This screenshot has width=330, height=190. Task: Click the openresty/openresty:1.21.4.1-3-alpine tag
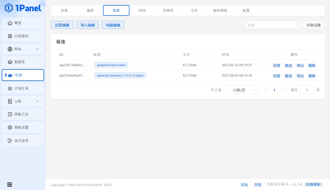click(x=120, y=75)
